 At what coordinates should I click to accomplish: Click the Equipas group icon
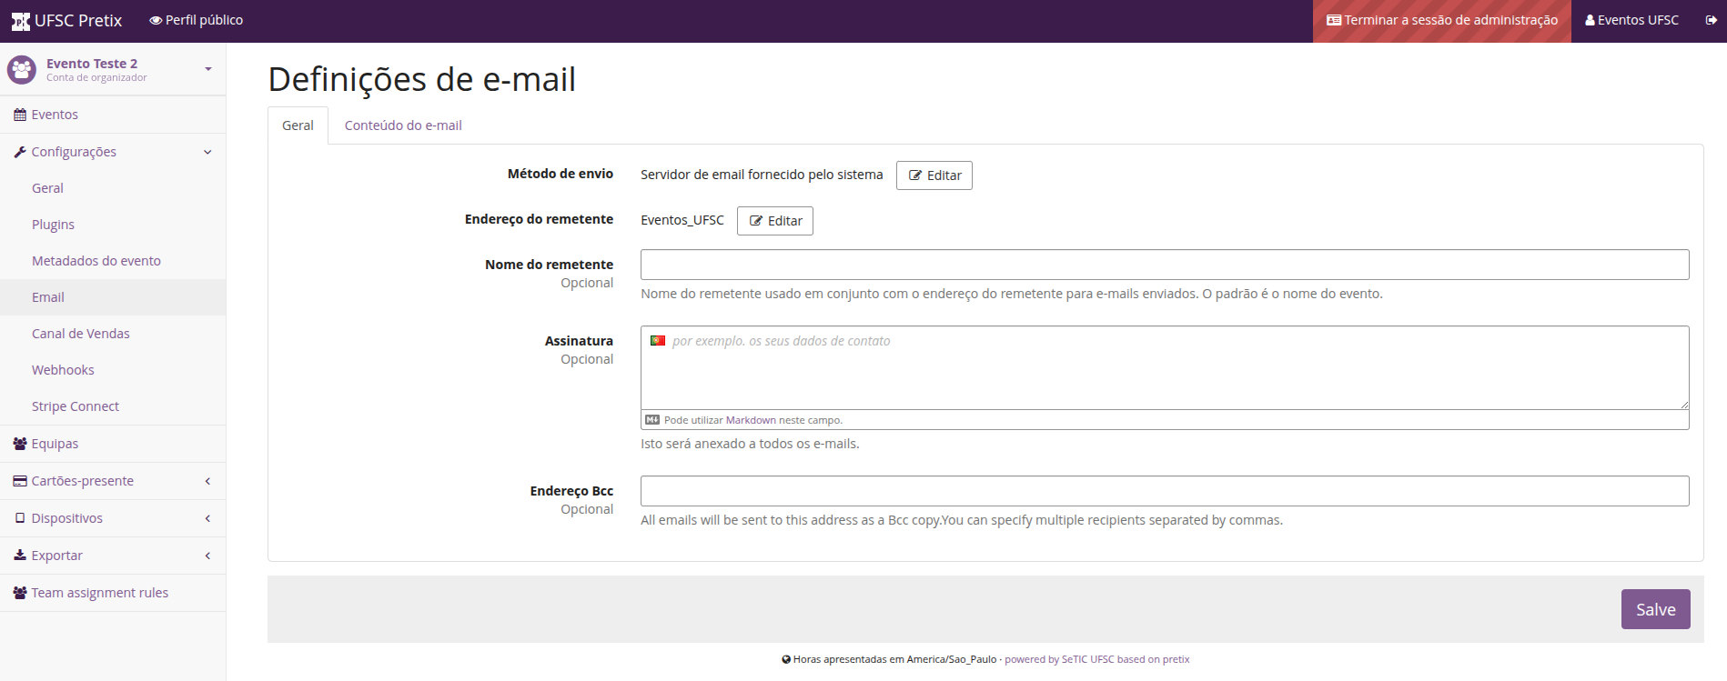[x=20, y=444]
